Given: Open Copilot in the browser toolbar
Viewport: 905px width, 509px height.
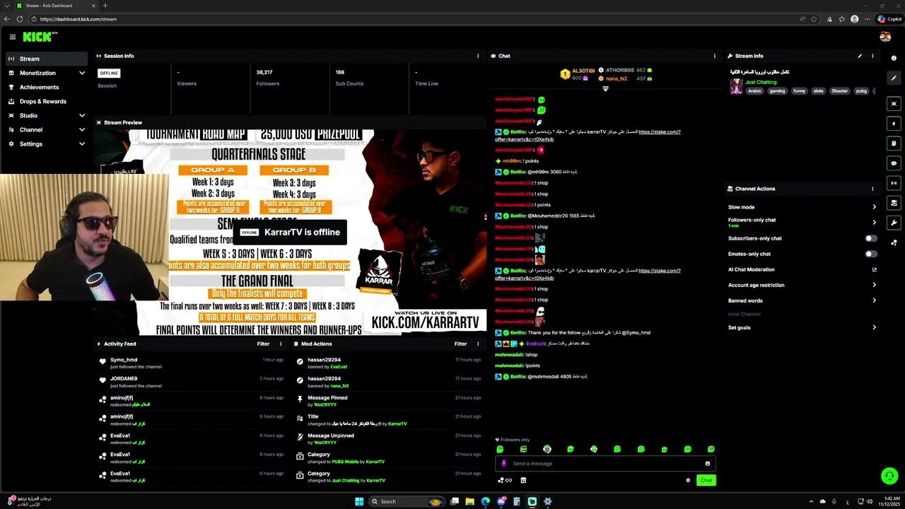Looking at the screenshot, I should [x=889, y=19].
